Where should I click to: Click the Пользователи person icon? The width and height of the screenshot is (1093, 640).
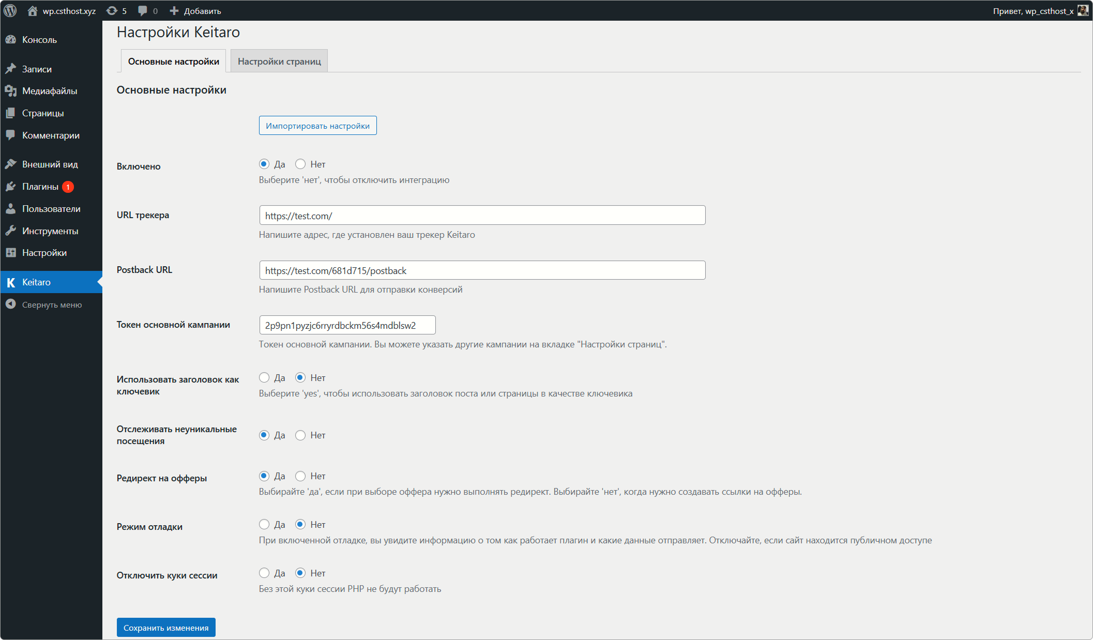click(x=10, y=209)
